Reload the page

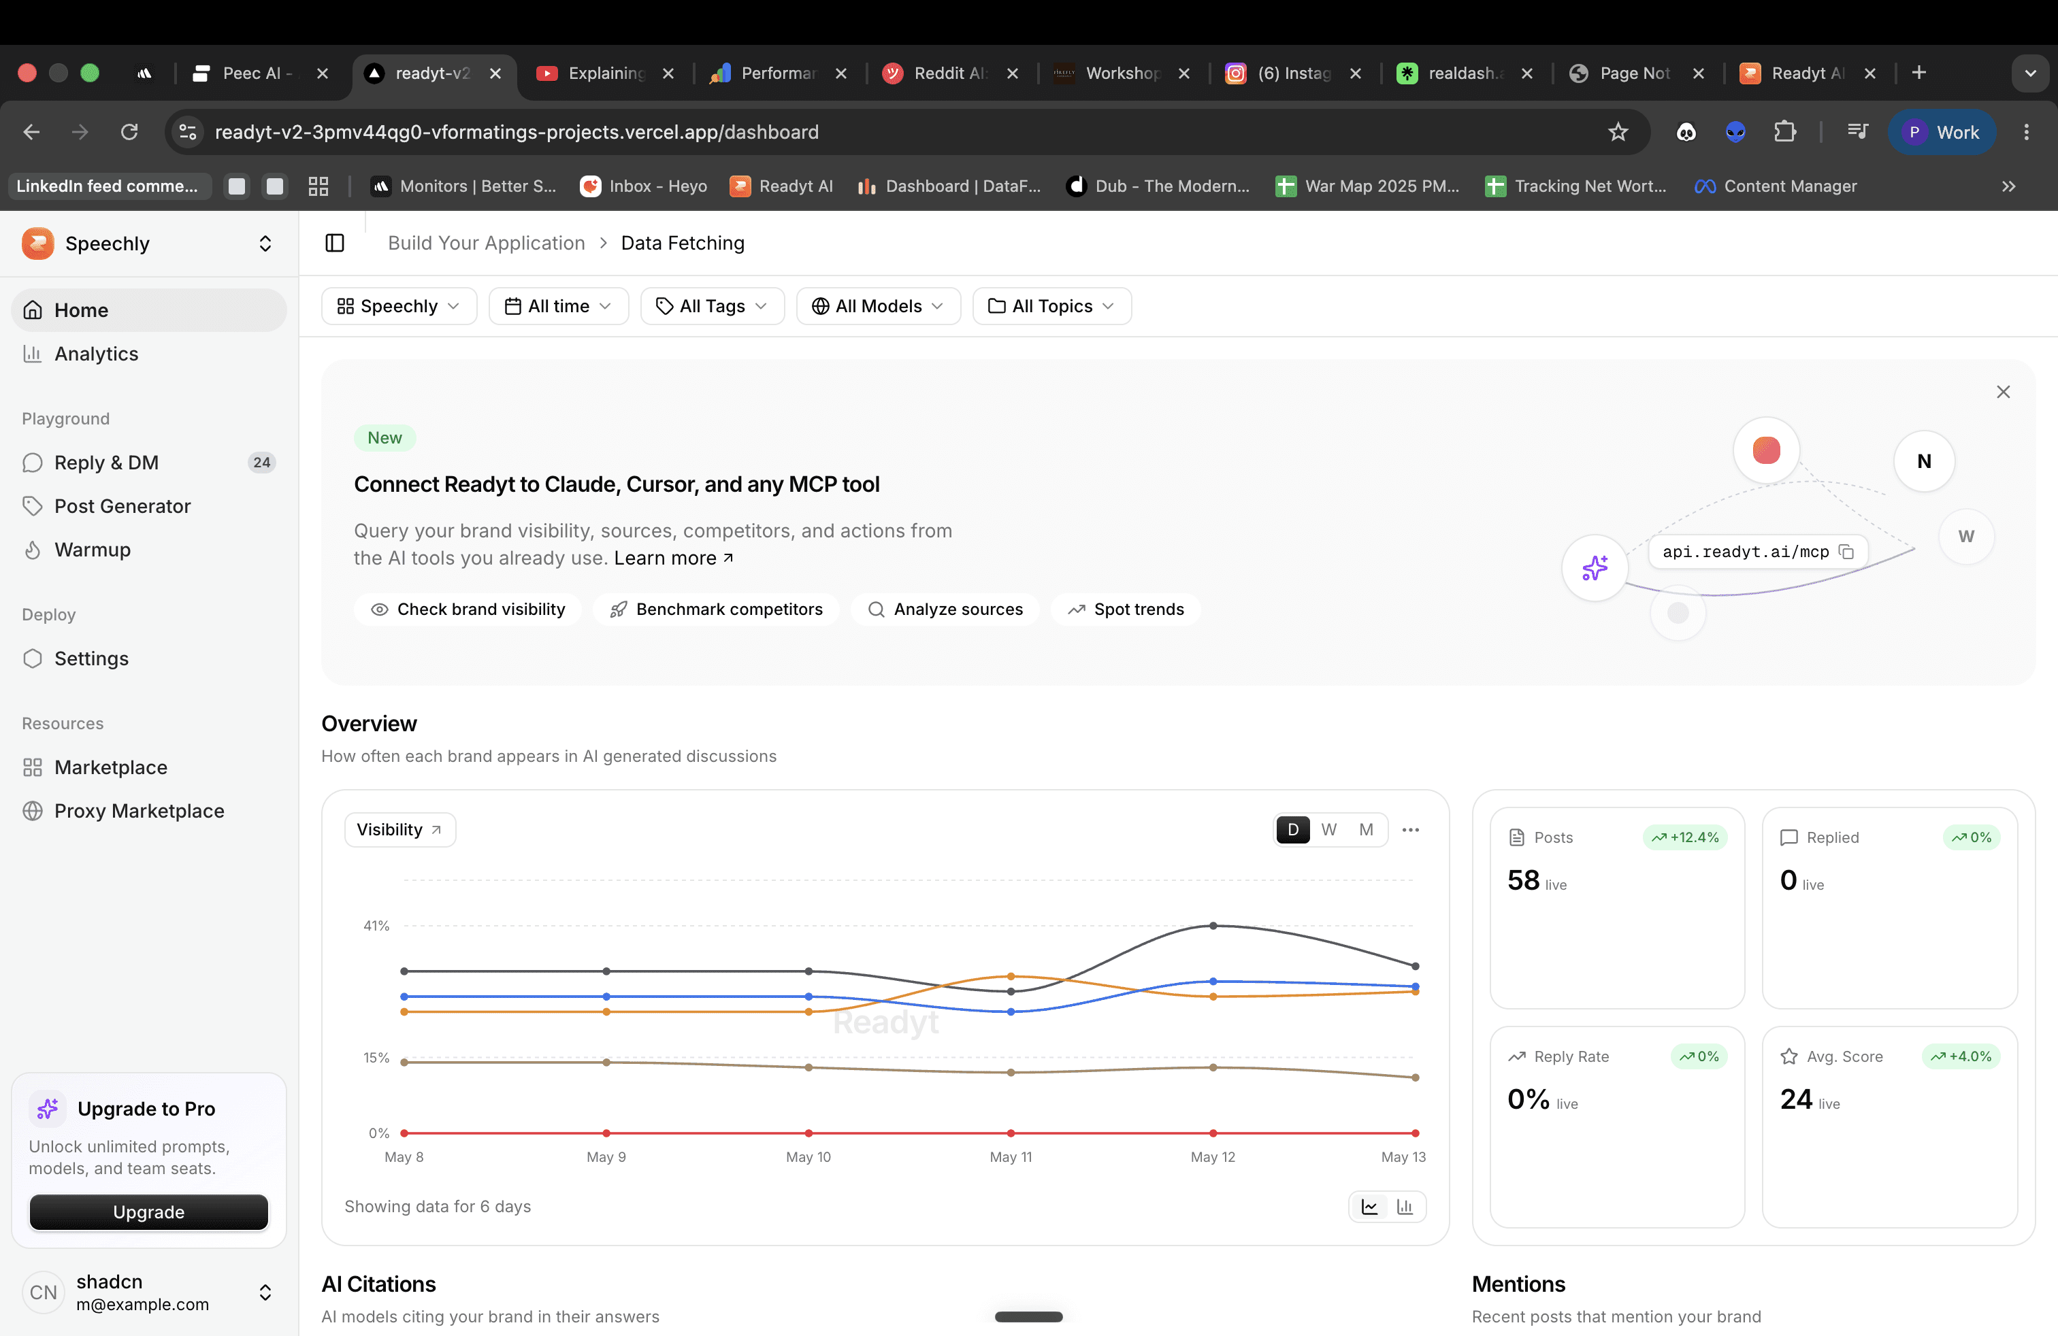(x=130, y=131)
